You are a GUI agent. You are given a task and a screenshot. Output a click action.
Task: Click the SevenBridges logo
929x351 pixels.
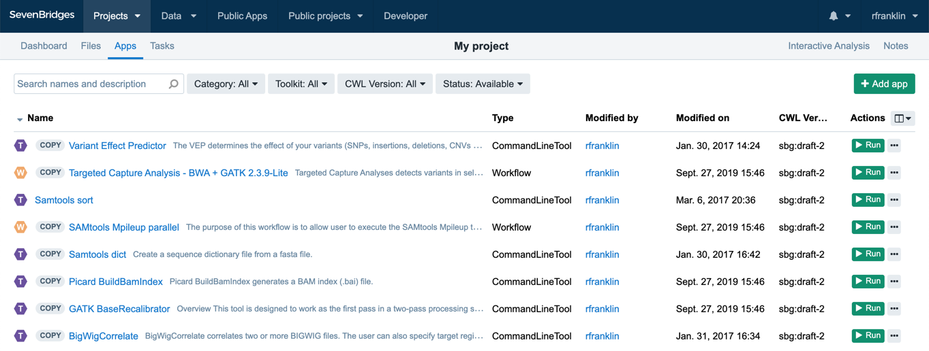[x=42, y=16]
